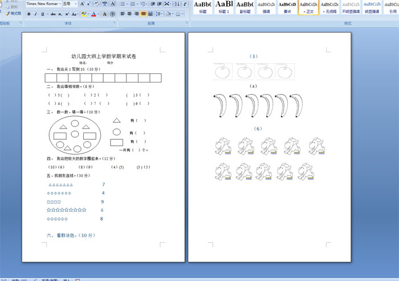
Task: Apply yellow text highlight color
Action: (84, 14)
